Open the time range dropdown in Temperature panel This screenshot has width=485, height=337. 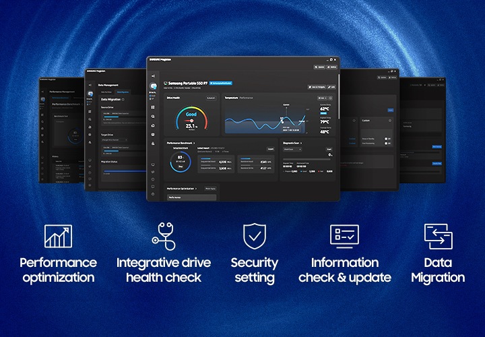tap(322, 98)
